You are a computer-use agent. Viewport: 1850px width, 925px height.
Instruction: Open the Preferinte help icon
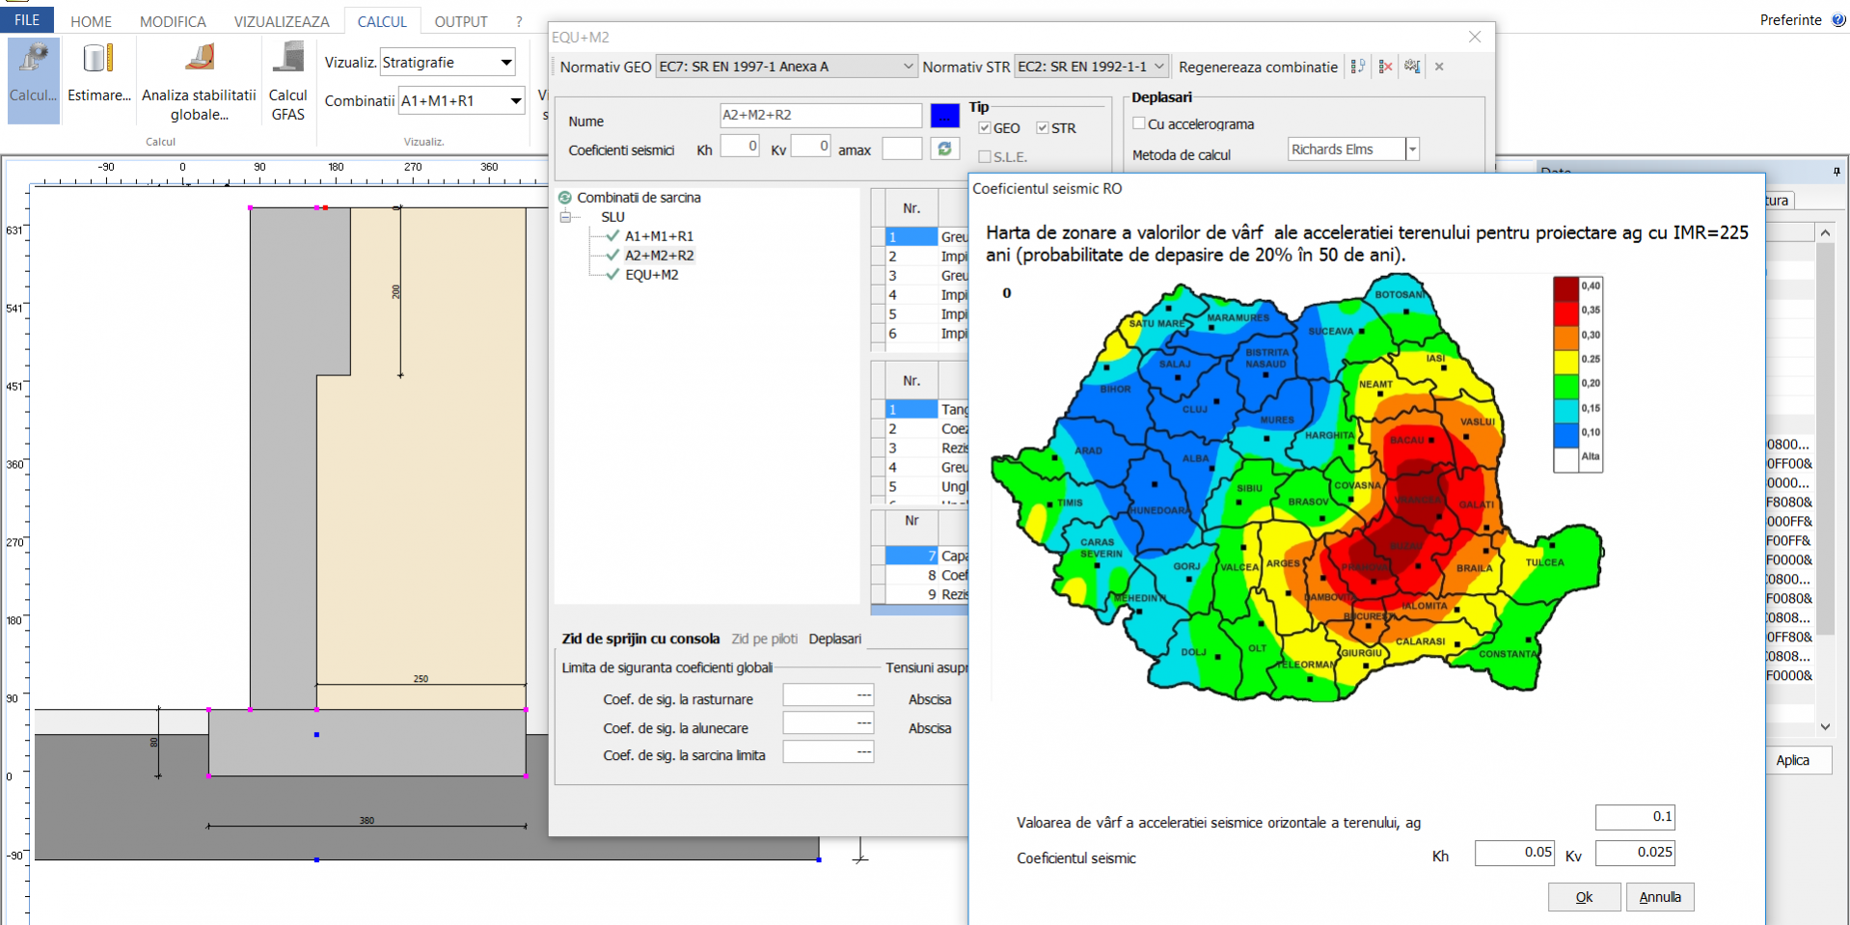coord(1837,19)
